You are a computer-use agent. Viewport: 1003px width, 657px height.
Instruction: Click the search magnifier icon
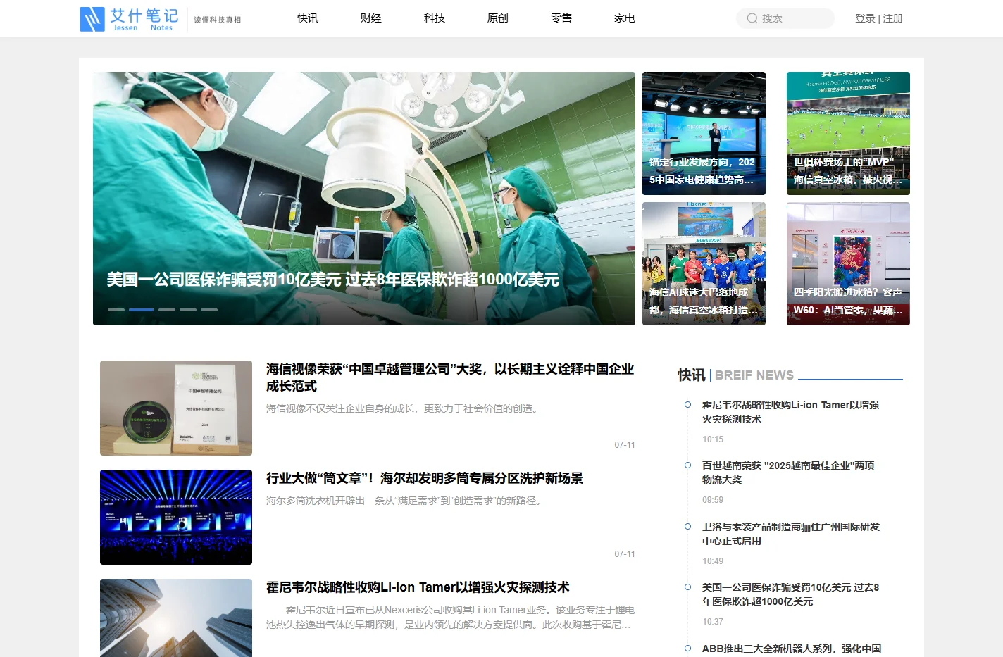point(752,18)
